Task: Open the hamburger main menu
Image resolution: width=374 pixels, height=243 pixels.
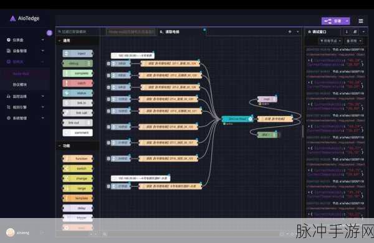Action: (361, 21)
